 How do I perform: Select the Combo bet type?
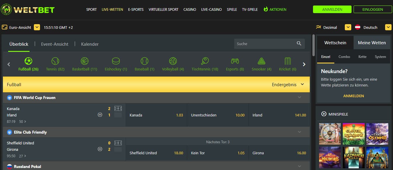(344, 57)
